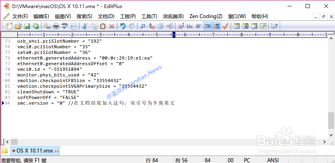Image resolution: width=335 pixels, height=163 pixels.
Task: Open the 搜索(S) menu
Action: point(84,17)
